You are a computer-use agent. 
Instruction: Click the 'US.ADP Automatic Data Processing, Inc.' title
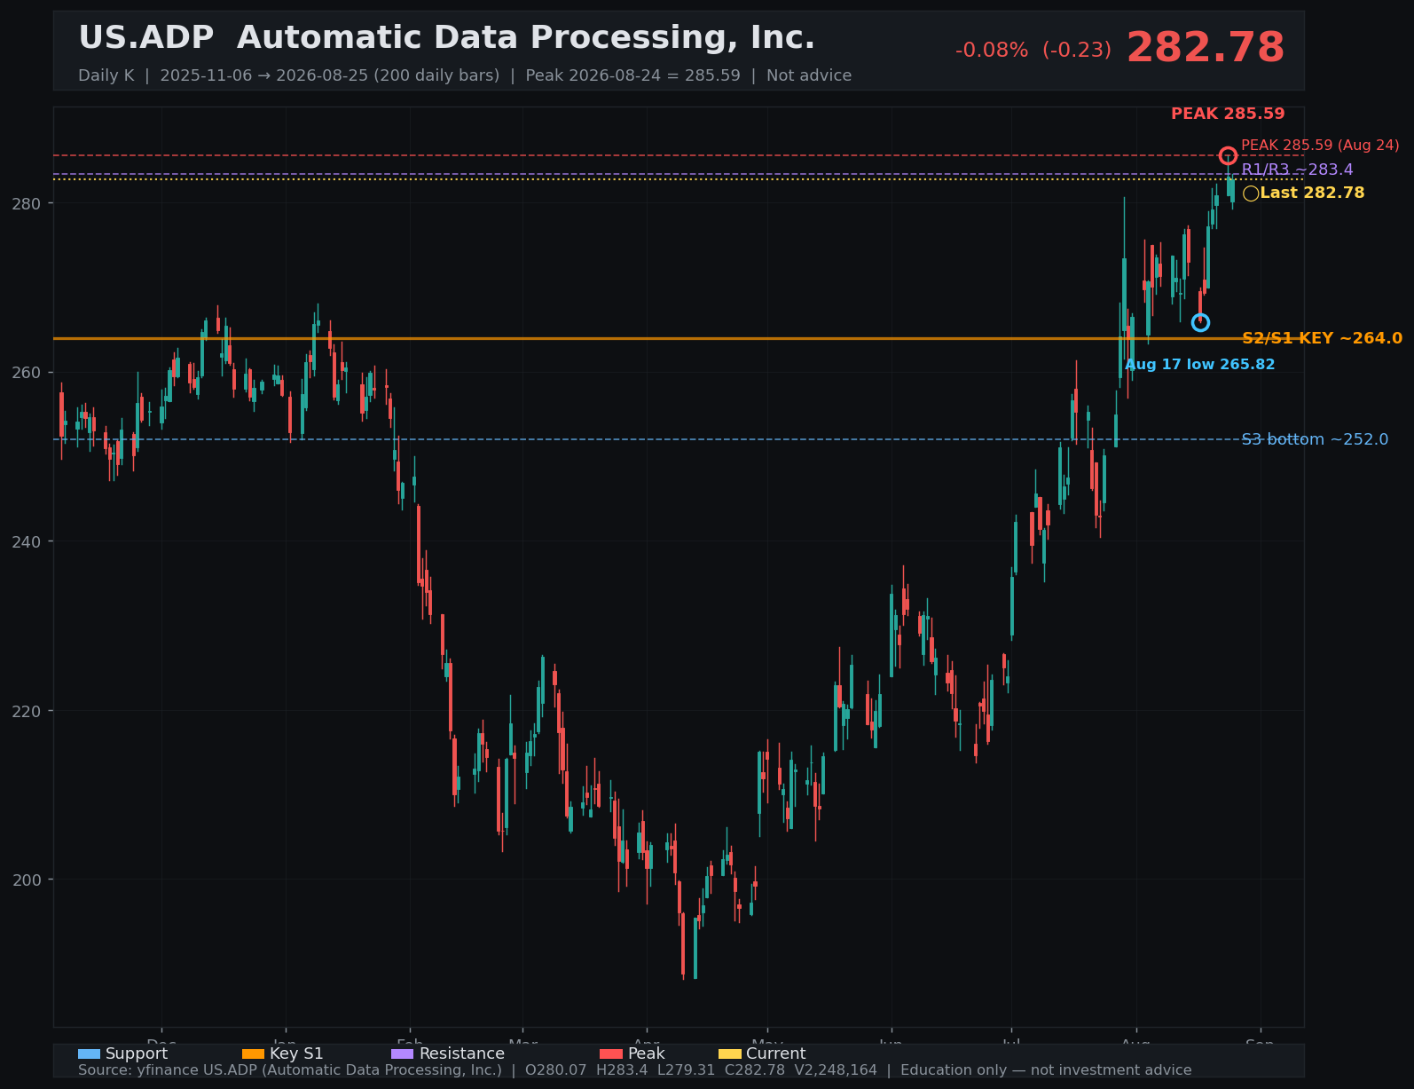point(446,38)
